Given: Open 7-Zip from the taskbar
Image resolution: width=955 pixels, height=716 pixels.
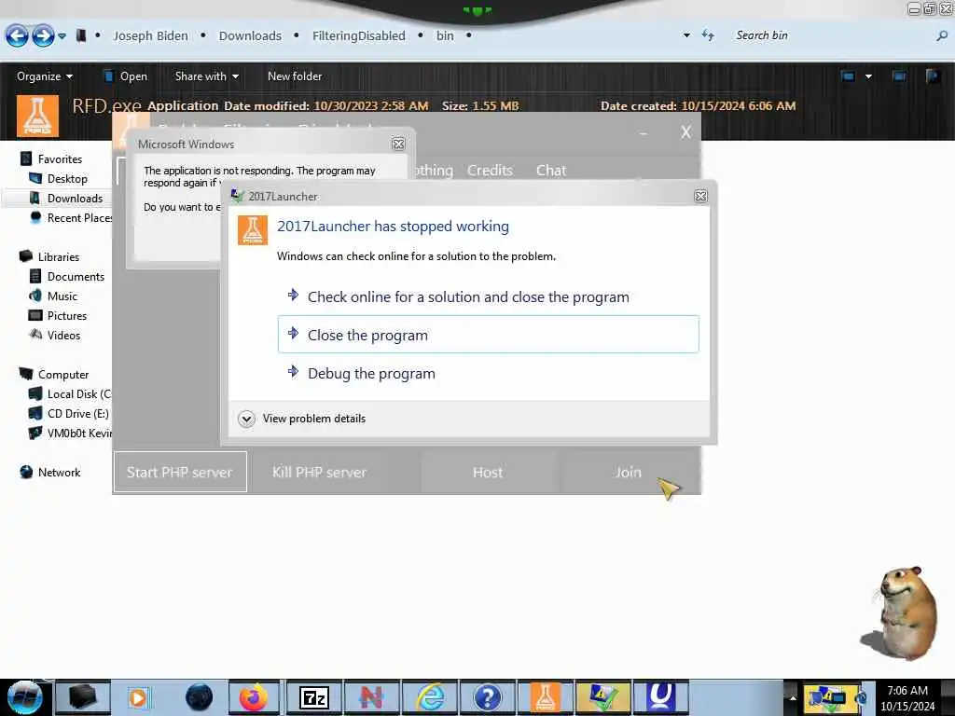Looking at the screenshot, I should (314, 697).
